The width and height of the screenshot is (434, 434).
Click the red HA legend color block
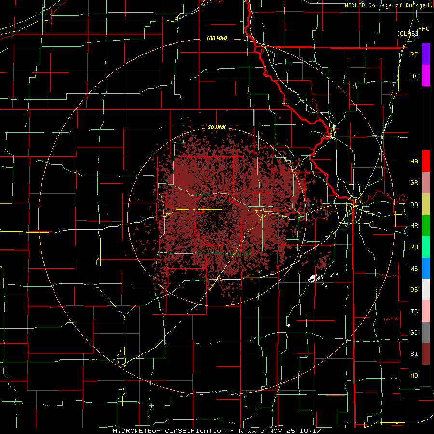click(426, 161)
